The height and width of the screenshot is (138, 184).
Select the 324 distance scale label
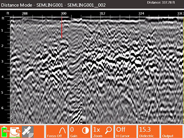(141, 13)
